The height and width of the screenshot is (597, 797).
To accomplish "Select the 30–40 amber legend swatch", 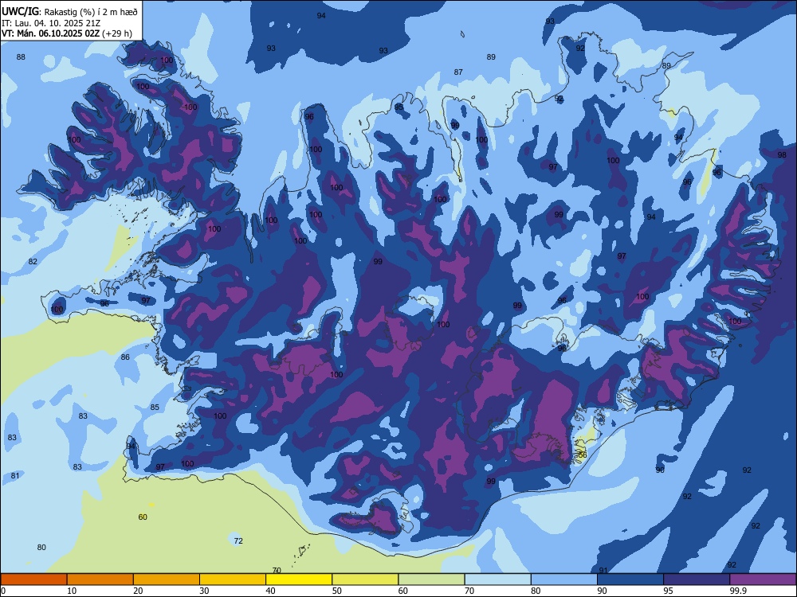I will coord(233,579).
